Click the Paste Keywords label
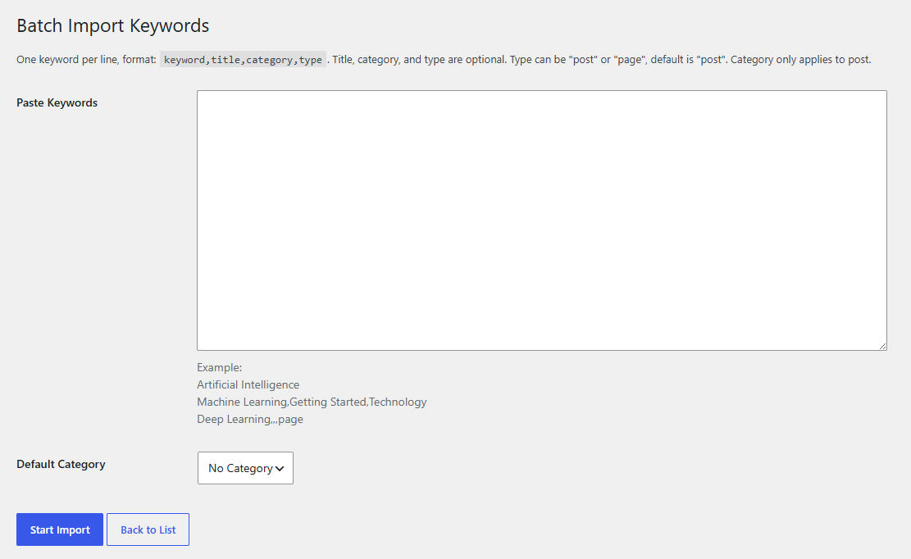The height and width of the screenshot is (559, 911). (57, 102)
